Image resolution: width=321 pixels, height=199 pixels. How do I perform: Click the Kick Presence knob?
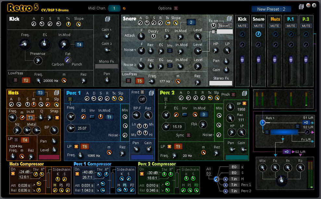(38, 61)
